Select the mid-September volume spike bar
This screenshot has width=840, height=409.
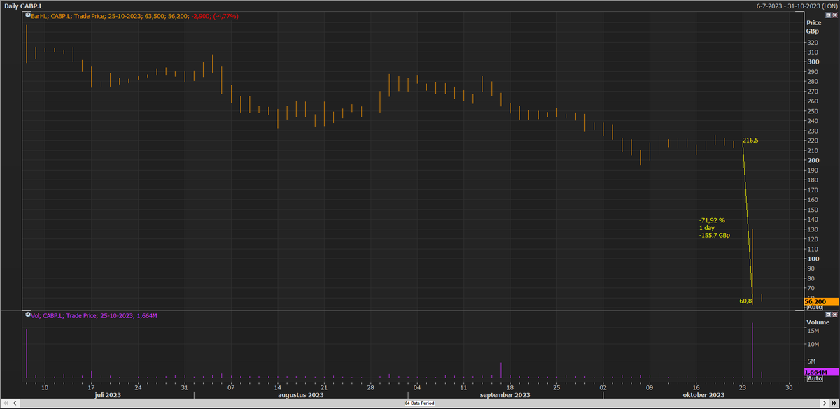(501, 371)
